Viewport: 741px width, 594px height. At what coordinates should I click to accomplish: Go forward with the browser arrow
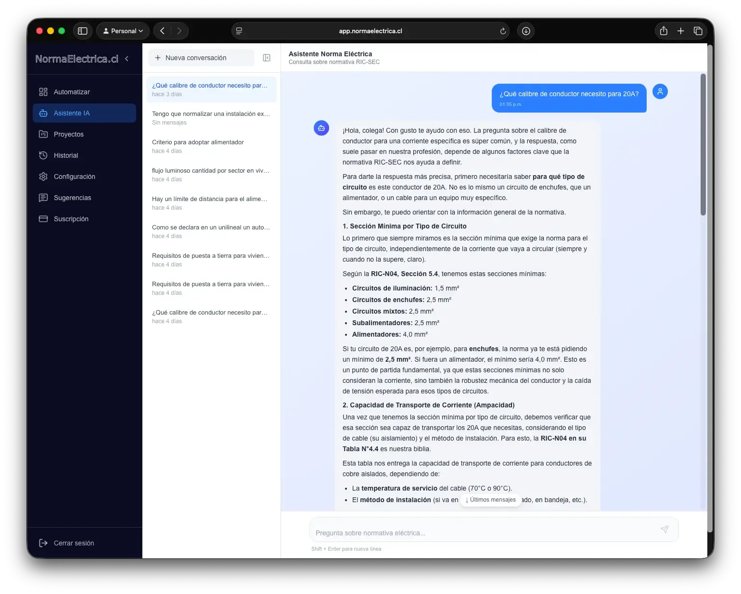179,31
